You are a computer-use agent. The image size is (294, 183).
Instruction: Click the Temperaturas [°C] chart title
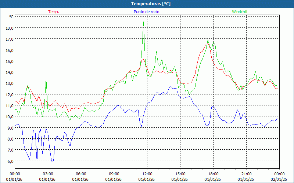147,4
